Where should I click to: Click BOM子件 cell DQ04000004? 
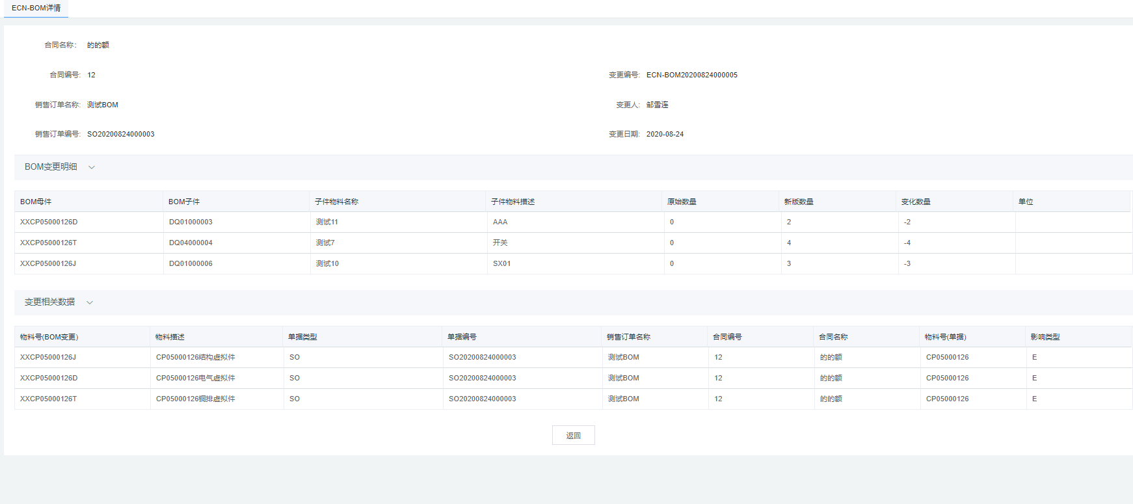point(191,243)
